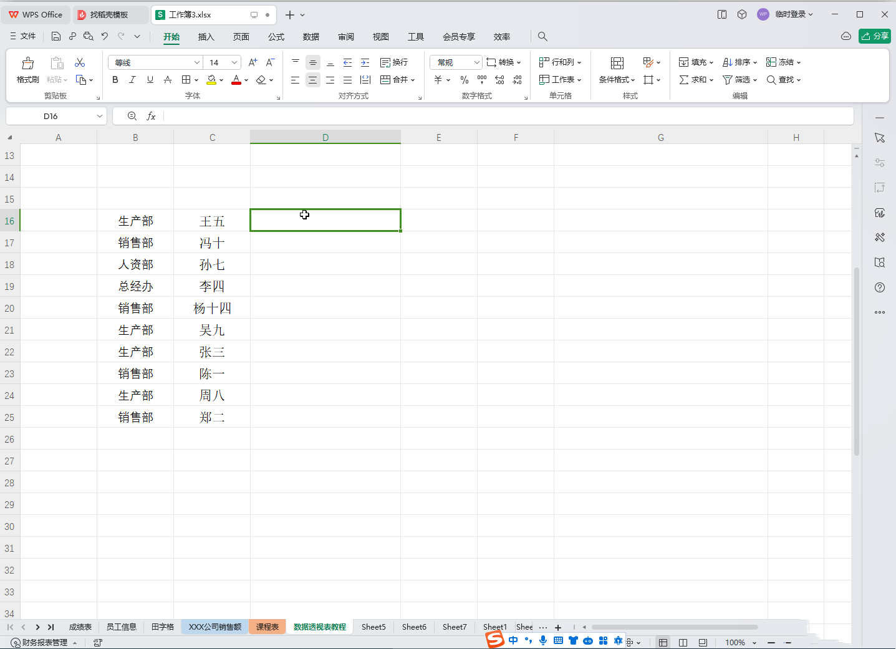Click the print preview icon
The width and height of the screenshot is (896, 649).
click(x=89, y=36)
